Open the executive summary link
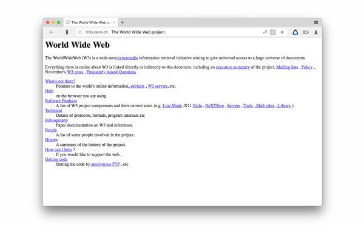Image resolution: width=364 pixels, height=227 pixels. click(232, 67)
